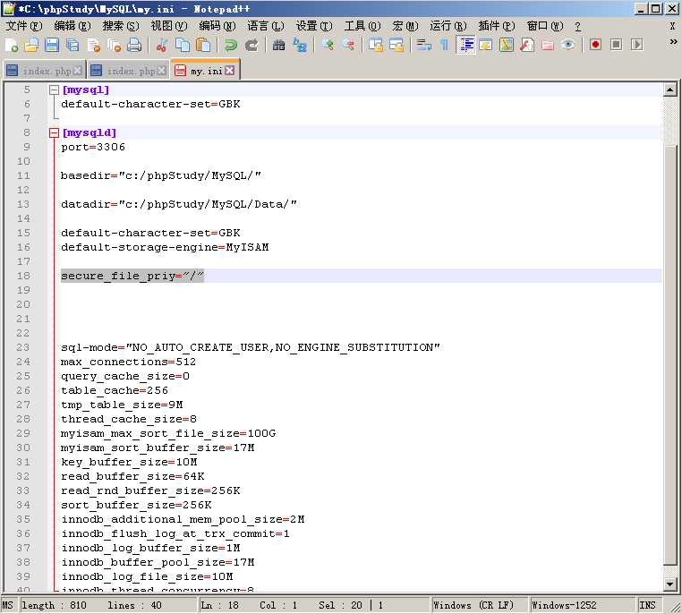Click the Copy icon in toolbar
Image resolution: width=682 pixels, height=614 pixels.
pyautogui.click(x=183, y=46)
